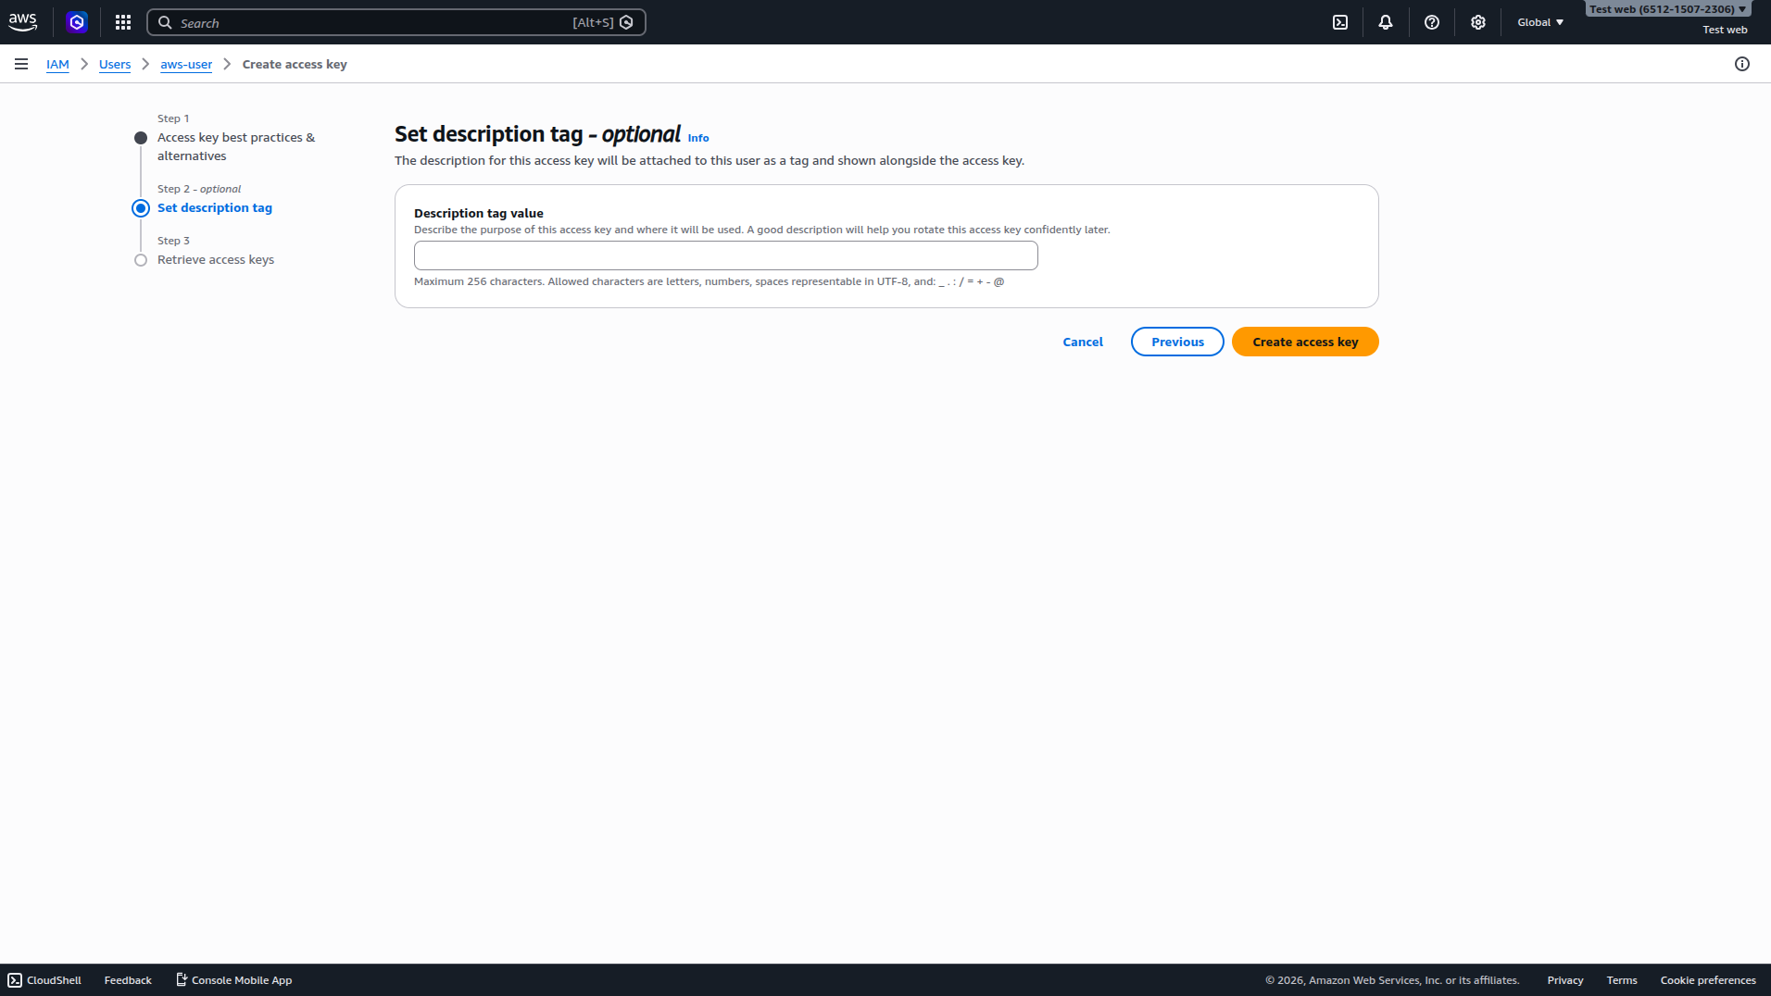Open the notifications bell
The width and height of the screenshot is (1771, 996).
coord(1386,22)
